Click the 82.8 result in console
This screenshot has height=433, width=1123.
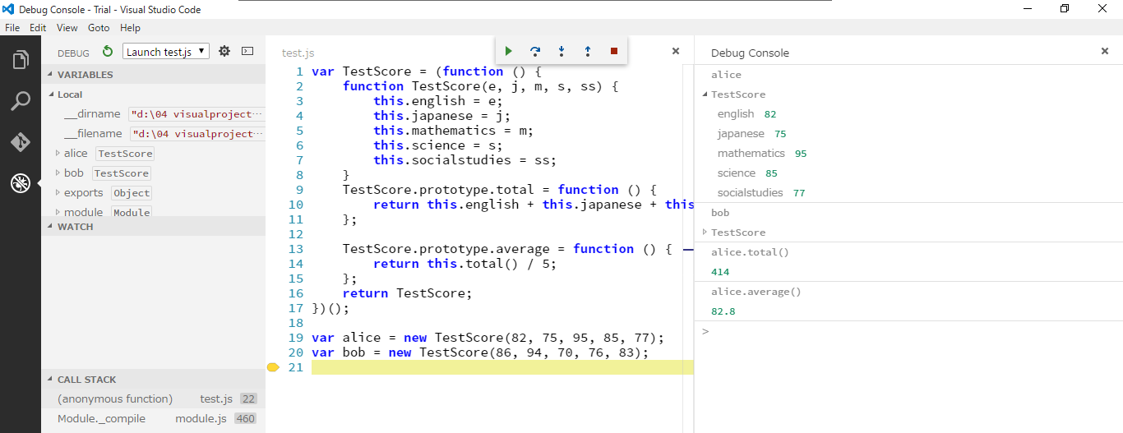[x=723, y=311]
